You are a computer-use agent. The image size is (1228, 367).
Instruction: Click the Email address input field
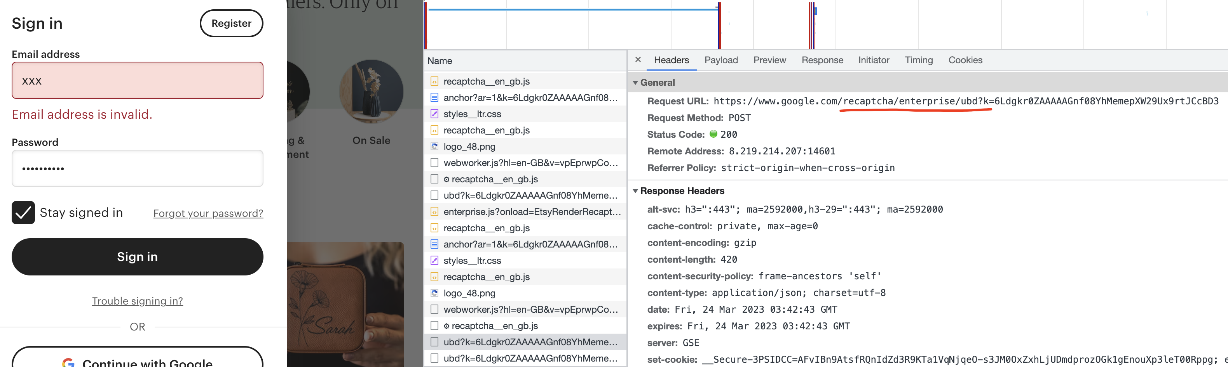pyautogui.click(x=137, y=80)
